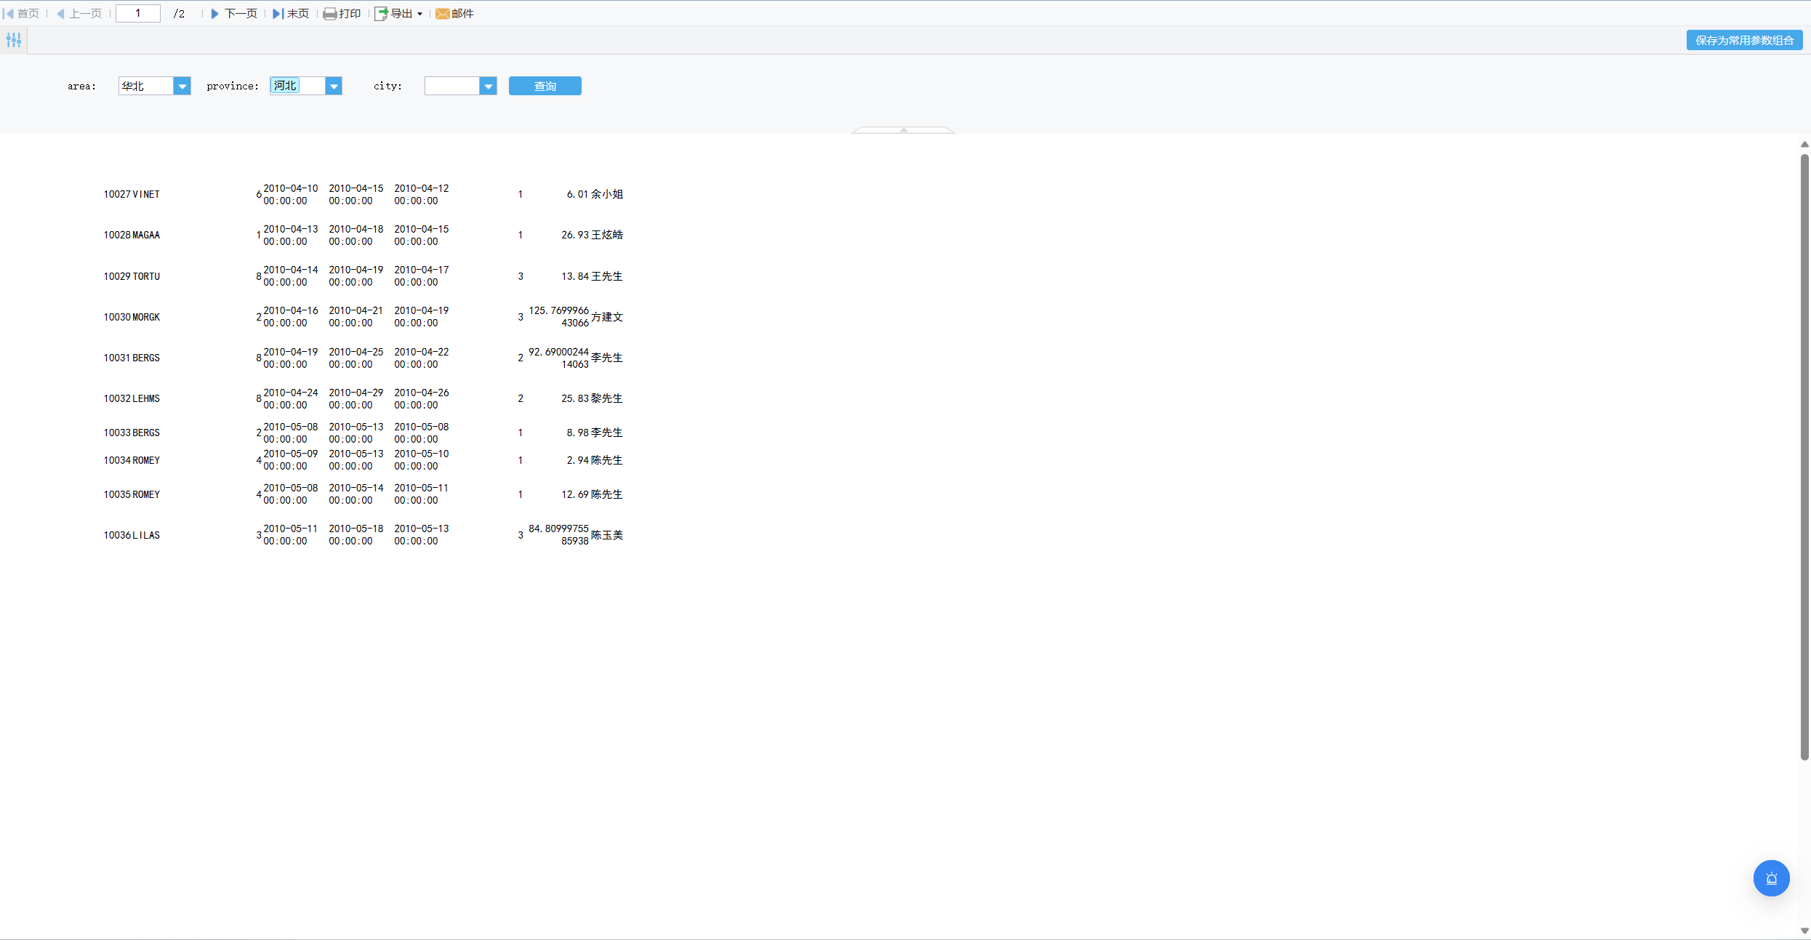Click the 首页 first page button
The height and width of the screenshot is (940, 1811).
(x=21, y=14)
